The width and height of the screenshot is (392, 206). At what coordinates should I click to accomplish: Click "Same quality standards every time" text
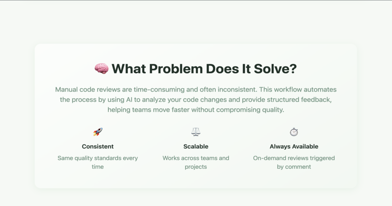(x=98, y=163)
